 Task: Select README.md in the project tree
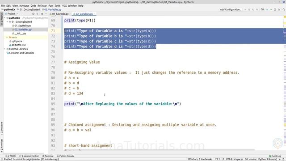tap(19, 45)
